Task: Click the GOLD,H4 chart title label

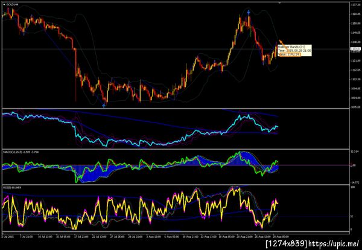Action: (x=13, y=4)
